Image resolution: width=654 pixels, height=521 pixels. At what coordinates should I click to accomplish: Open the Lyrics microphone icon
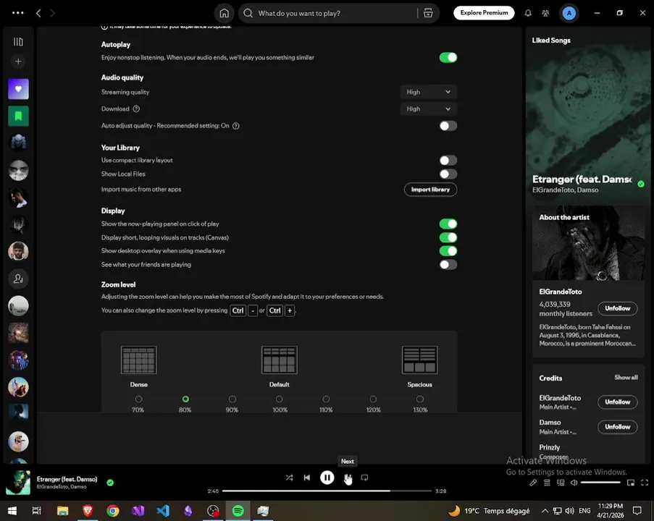[x=533, y=483]
